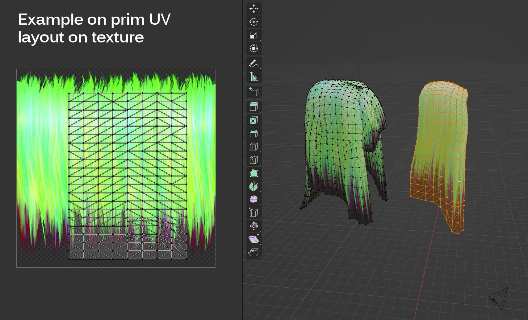Activate the combined Transform tool
This screenshot has height=320, width=528.
click(x=254, y=48)
